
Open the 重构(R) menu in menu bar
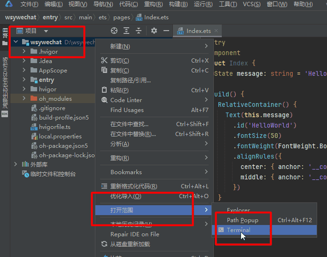154,4
